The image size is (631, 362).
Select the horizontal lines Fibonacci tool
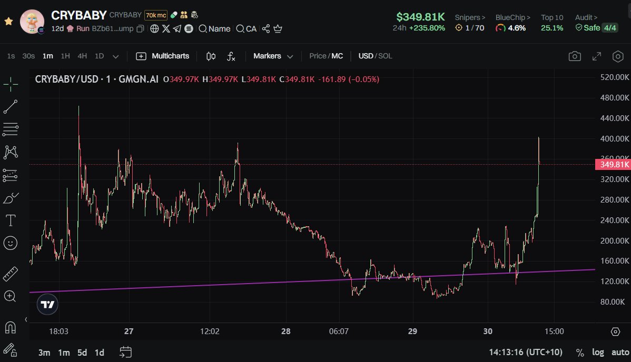click(x=11, y=129)
